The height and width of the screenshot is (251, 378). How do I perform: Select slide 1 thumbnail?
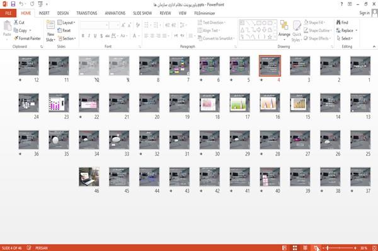click(x=360, y=65)
